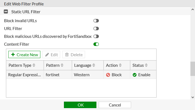Turn on the URL Filter switch
This screenshot has width=195, height=110.
[x=96, y=28]
